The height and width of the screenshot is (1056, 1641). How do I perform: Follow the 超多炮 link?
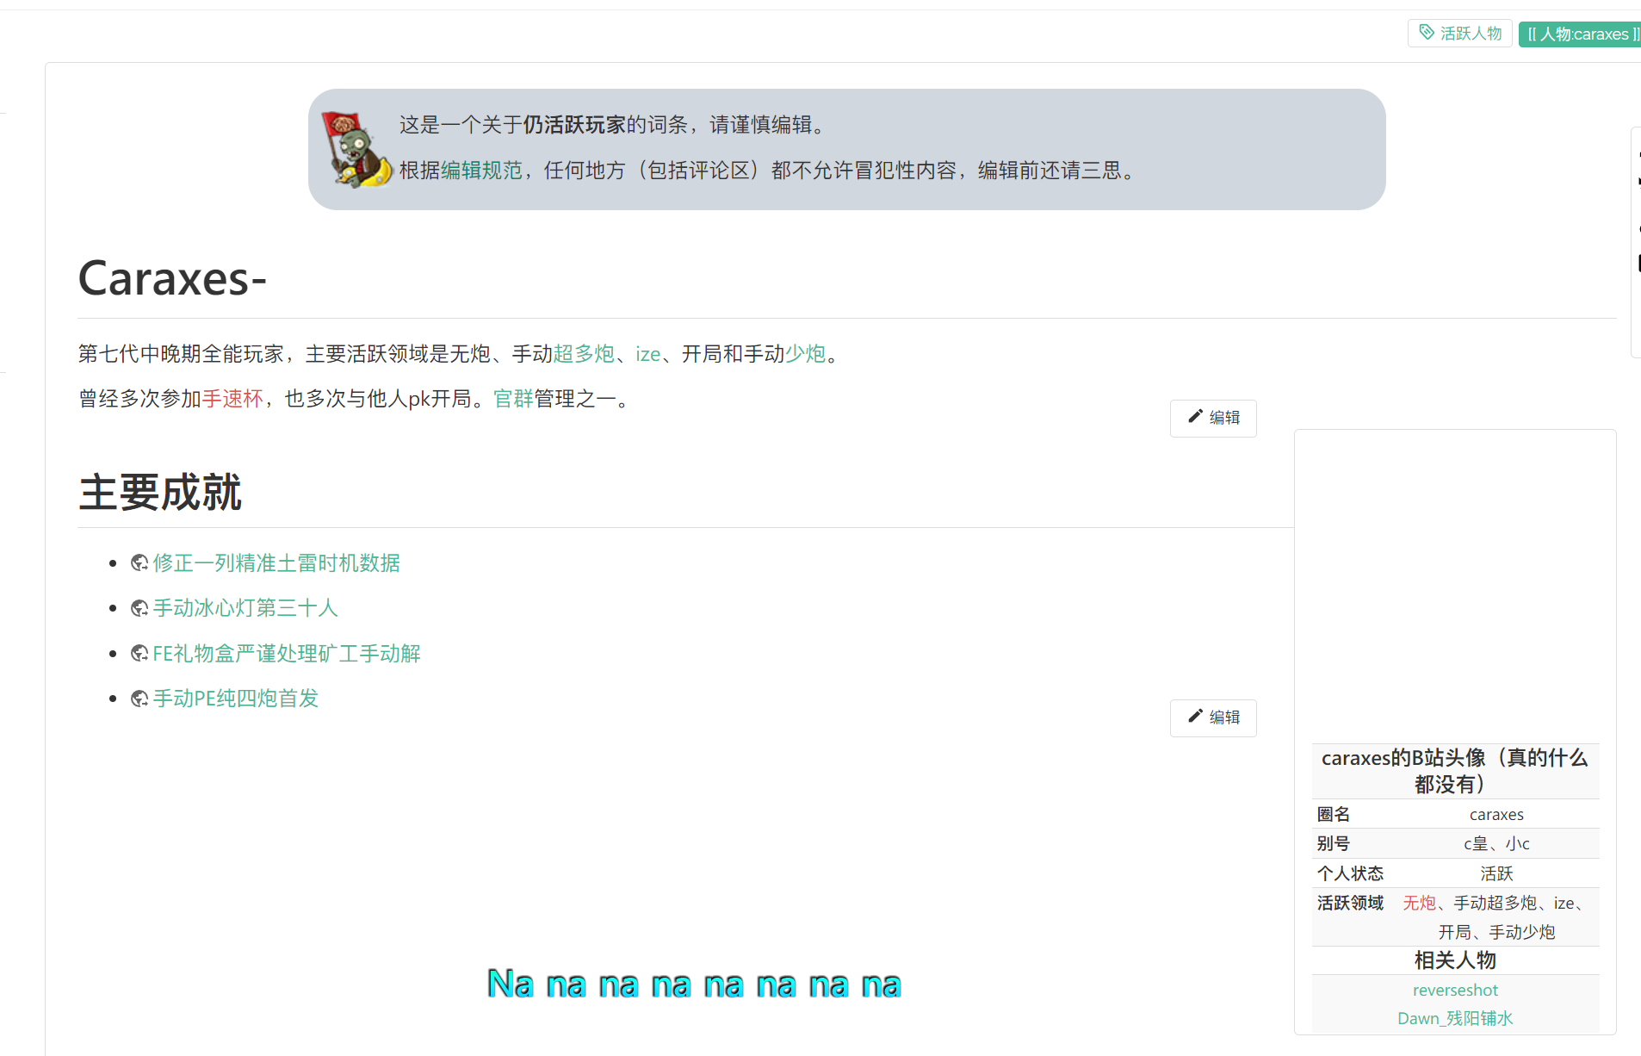pyautogui.click(x=584, y=354)
